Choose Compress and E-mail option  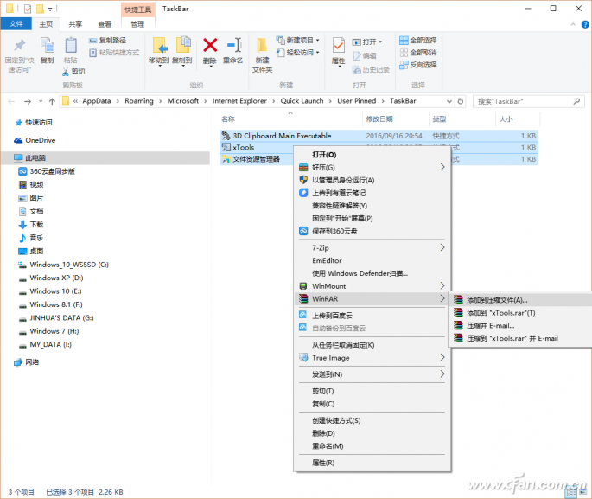click(521, 326)
